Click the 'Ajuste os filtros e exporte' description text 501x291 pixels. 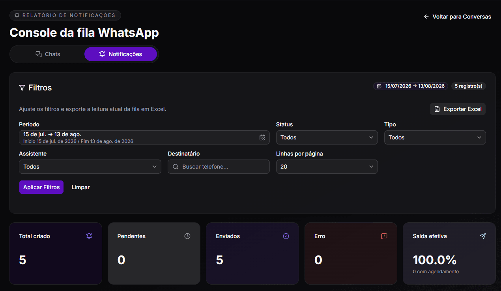point(93,109)
